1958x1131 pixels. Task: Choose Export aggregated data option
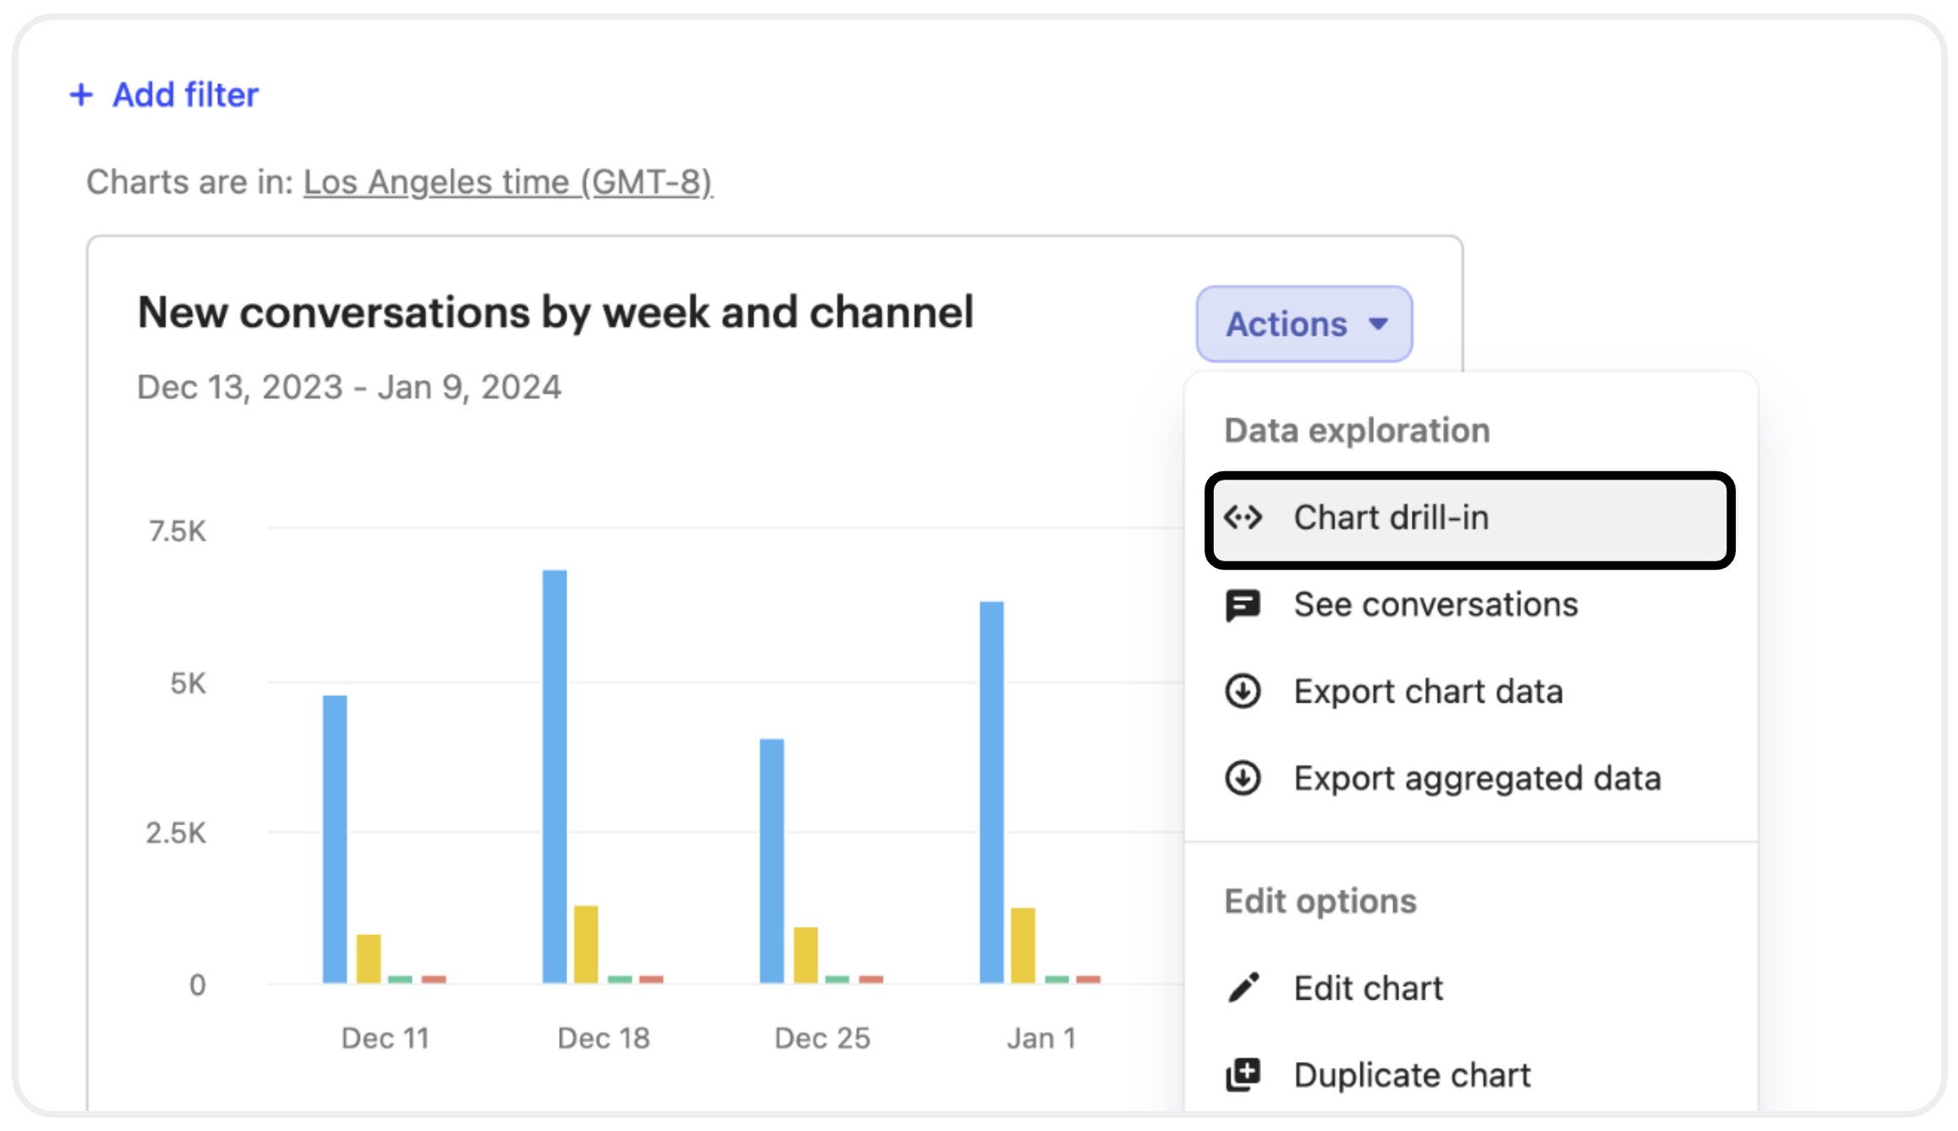pyautogui.click(x=1470, y=778)
